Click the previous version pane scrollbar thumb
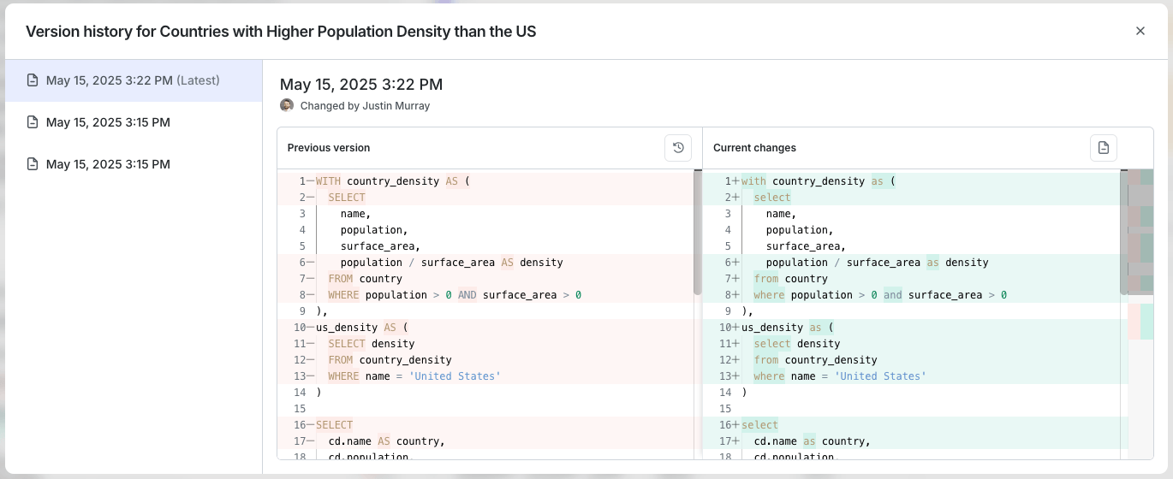This screenshot has width=1173, height=479. tap(698, 233)
